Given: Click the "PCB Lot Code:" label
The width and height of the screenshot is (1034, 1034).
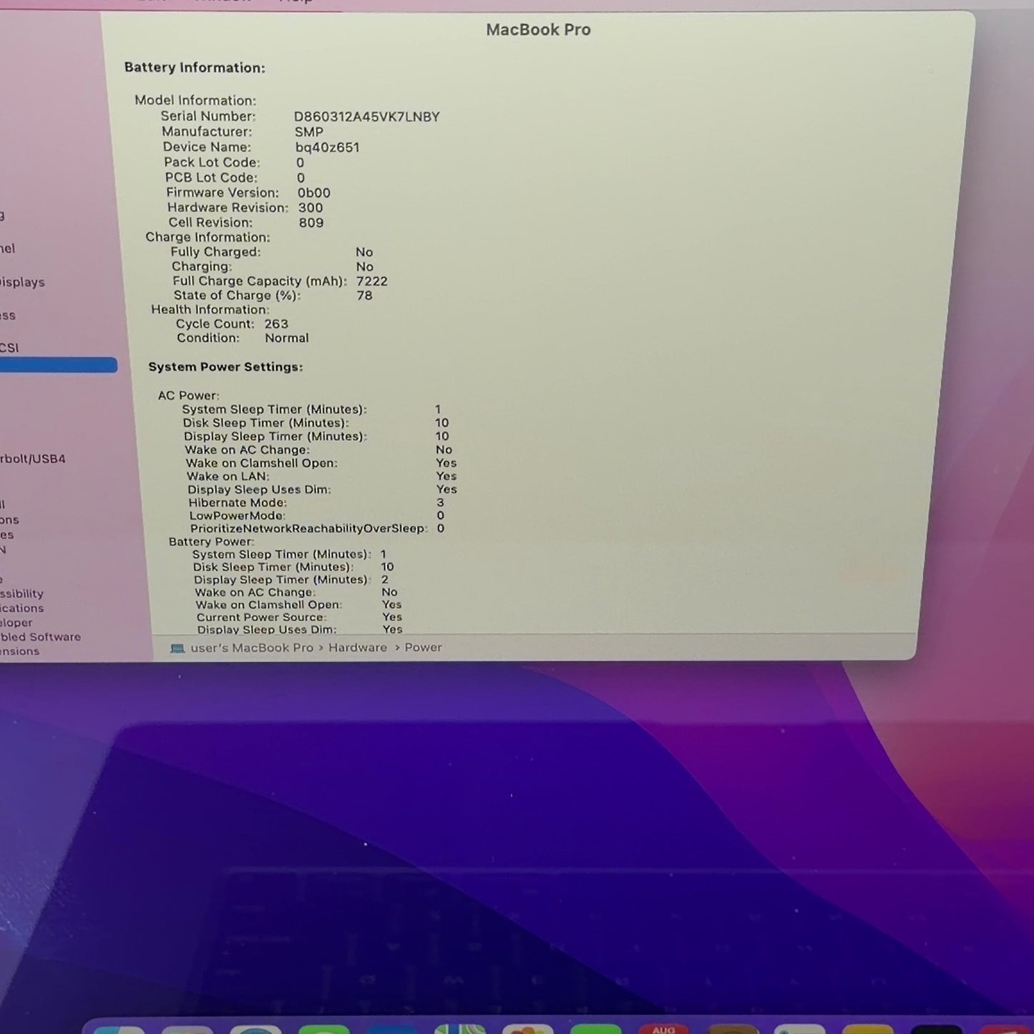Looking at the screenshot, I should (x=211, y=177).
